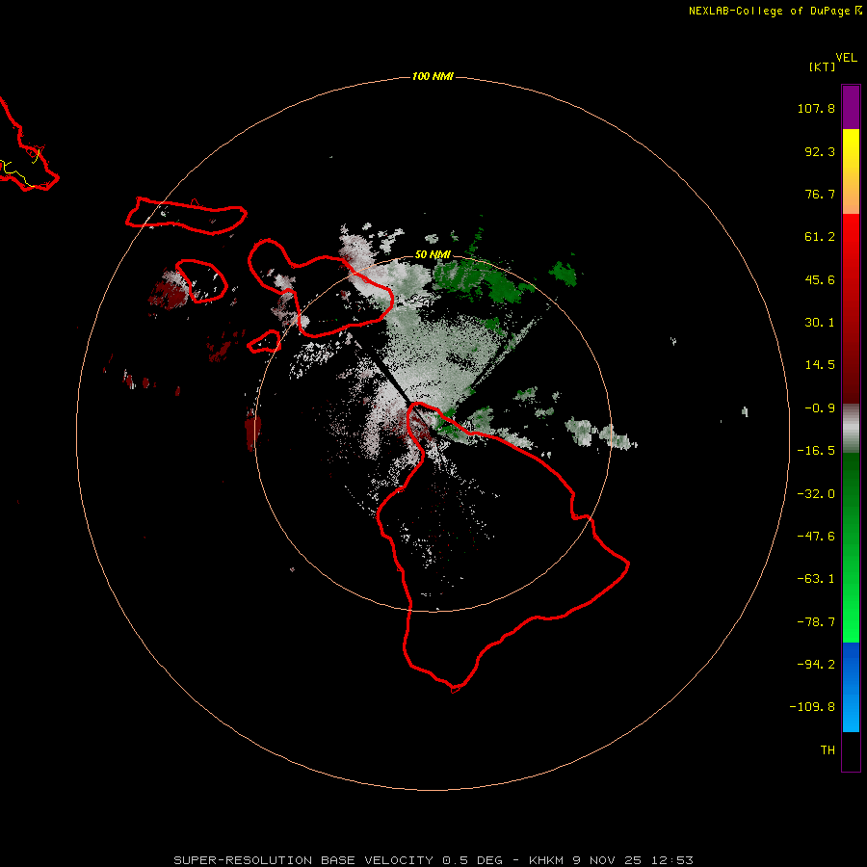The height and width of the screenshot is (867, 867).
Task: Click the -63.1 legend value
Action: [x=816, y=579]
